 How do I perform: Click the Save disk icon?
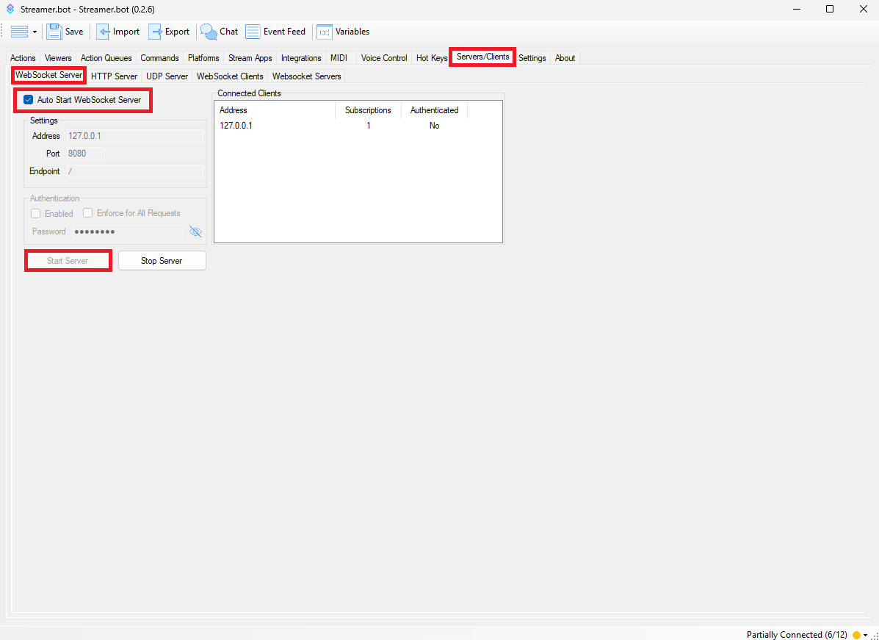click(x=54, y=32)
